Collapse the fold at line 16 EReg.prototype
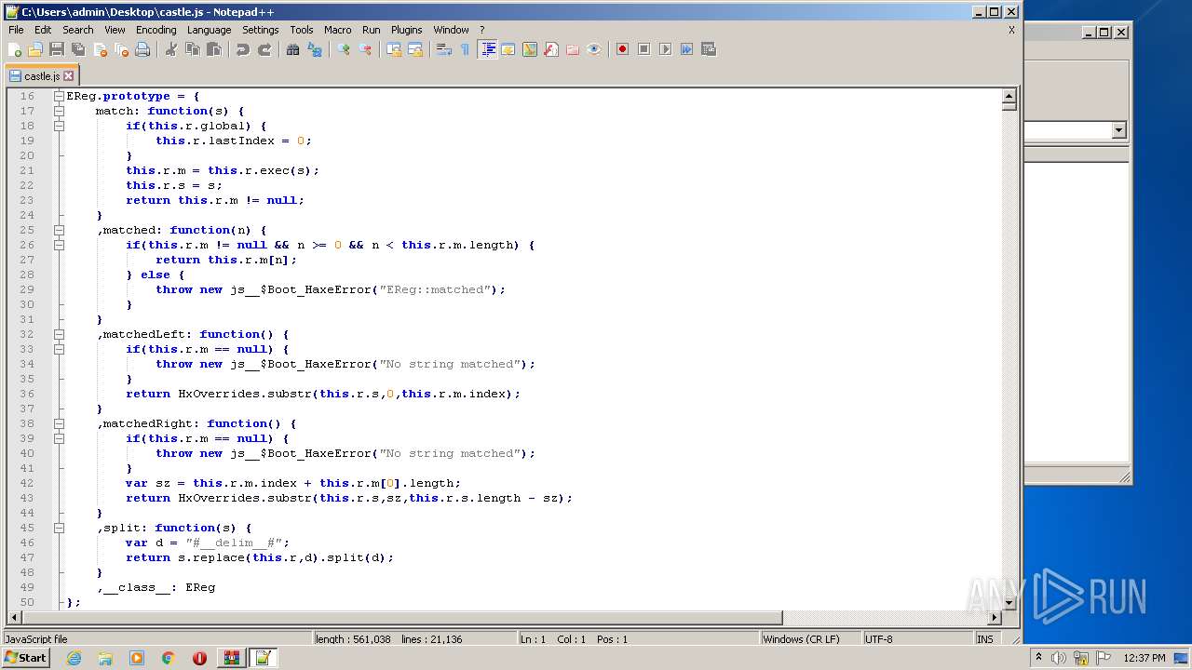This screenshot has height=670, width=1192. point(59,96)
